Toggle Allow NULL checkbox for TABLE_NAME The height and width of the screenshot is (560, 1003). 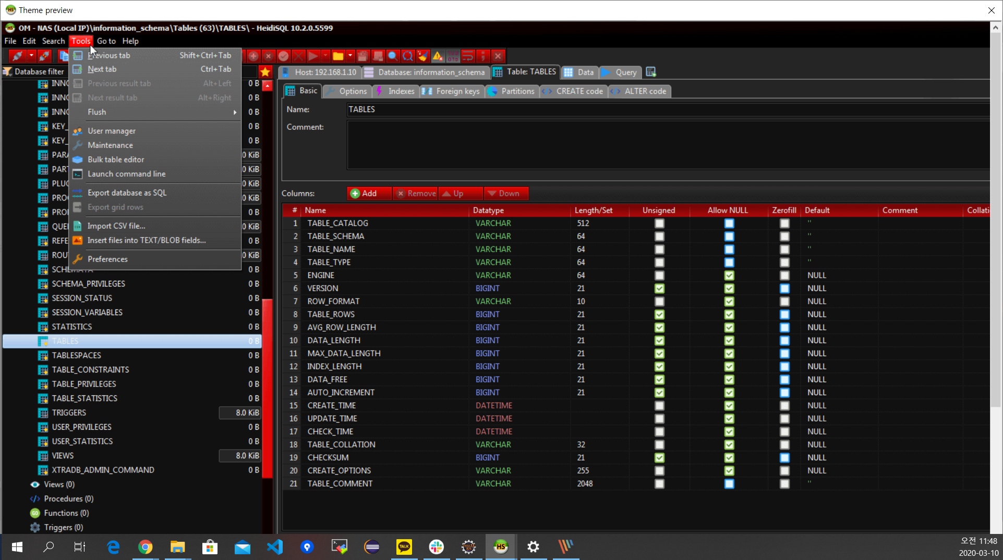(x=729, y=250)
